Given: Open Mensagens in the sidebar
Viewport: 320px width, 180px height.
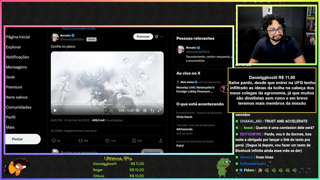Looking at the screenshot, I should pos(16,67).
